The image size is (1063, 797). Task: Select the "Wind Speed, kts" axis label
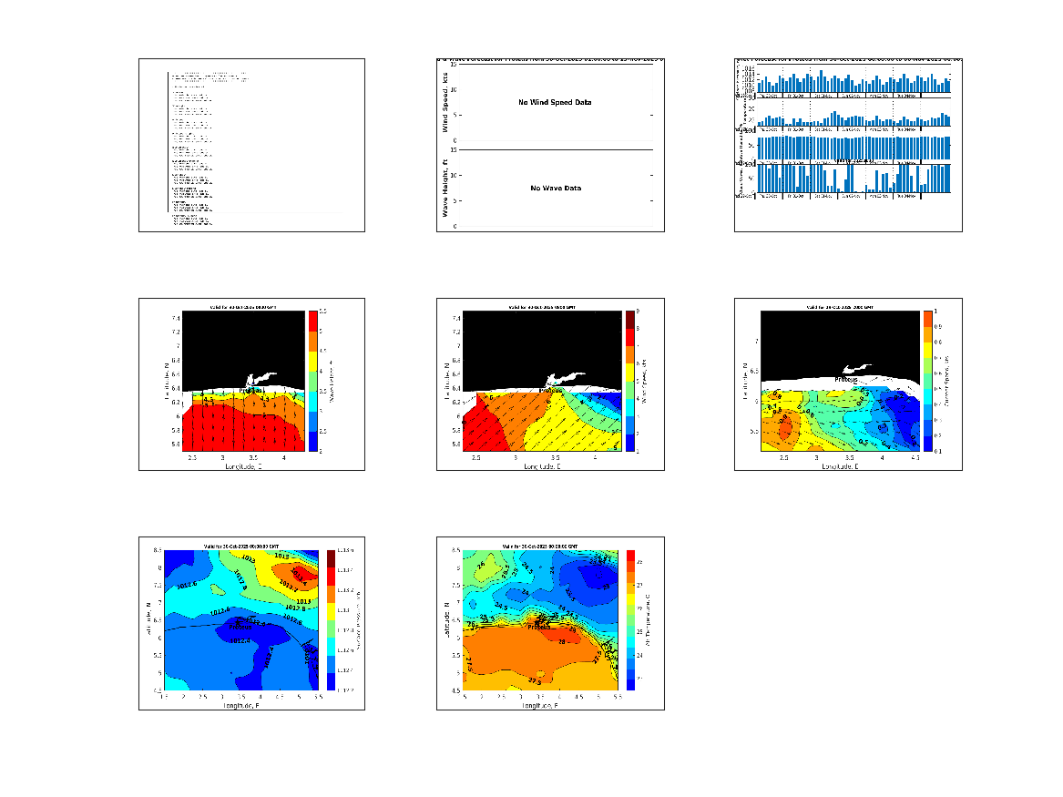(x=445, y=103)
